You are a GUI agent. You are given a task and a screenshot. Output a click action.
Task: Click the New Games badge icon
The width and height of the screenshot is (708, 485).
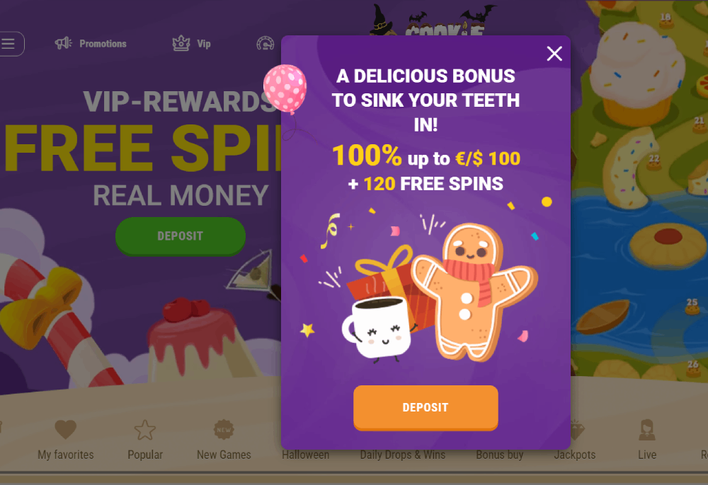(x=224, y=430)
